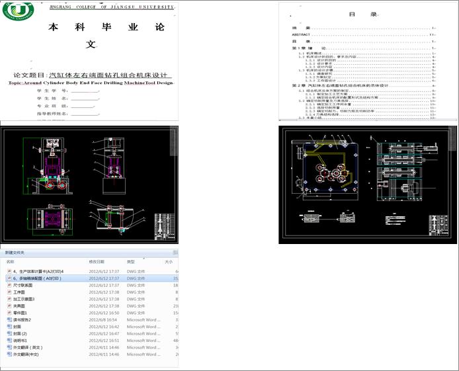Sort the file list by 类型 column
Image resolution: width=459 pixels, height=371 pixels.
[130, 262]
